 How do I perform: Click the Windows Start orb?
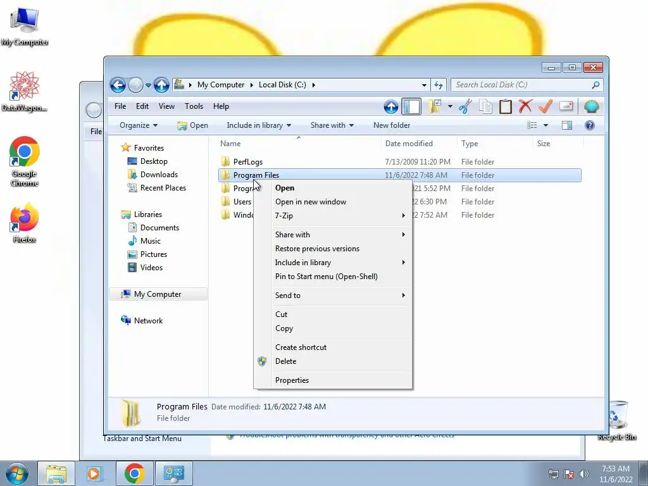(x=17, y=473)
